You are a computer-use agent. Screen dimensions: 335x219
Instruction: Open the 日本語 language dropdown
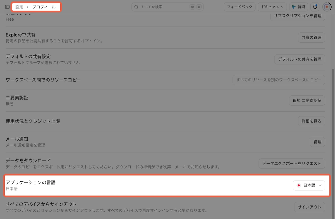pos(309,185)
